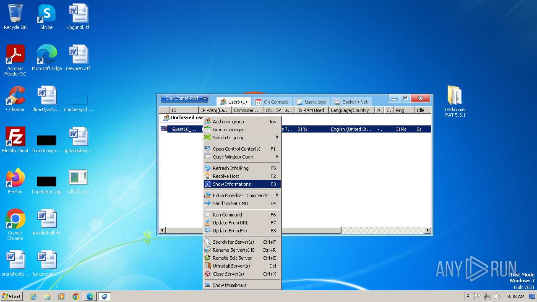Click the Uninstall Server(s) icon
The height and width of the screenshot is (302, 537).
[x=207, y=266]
